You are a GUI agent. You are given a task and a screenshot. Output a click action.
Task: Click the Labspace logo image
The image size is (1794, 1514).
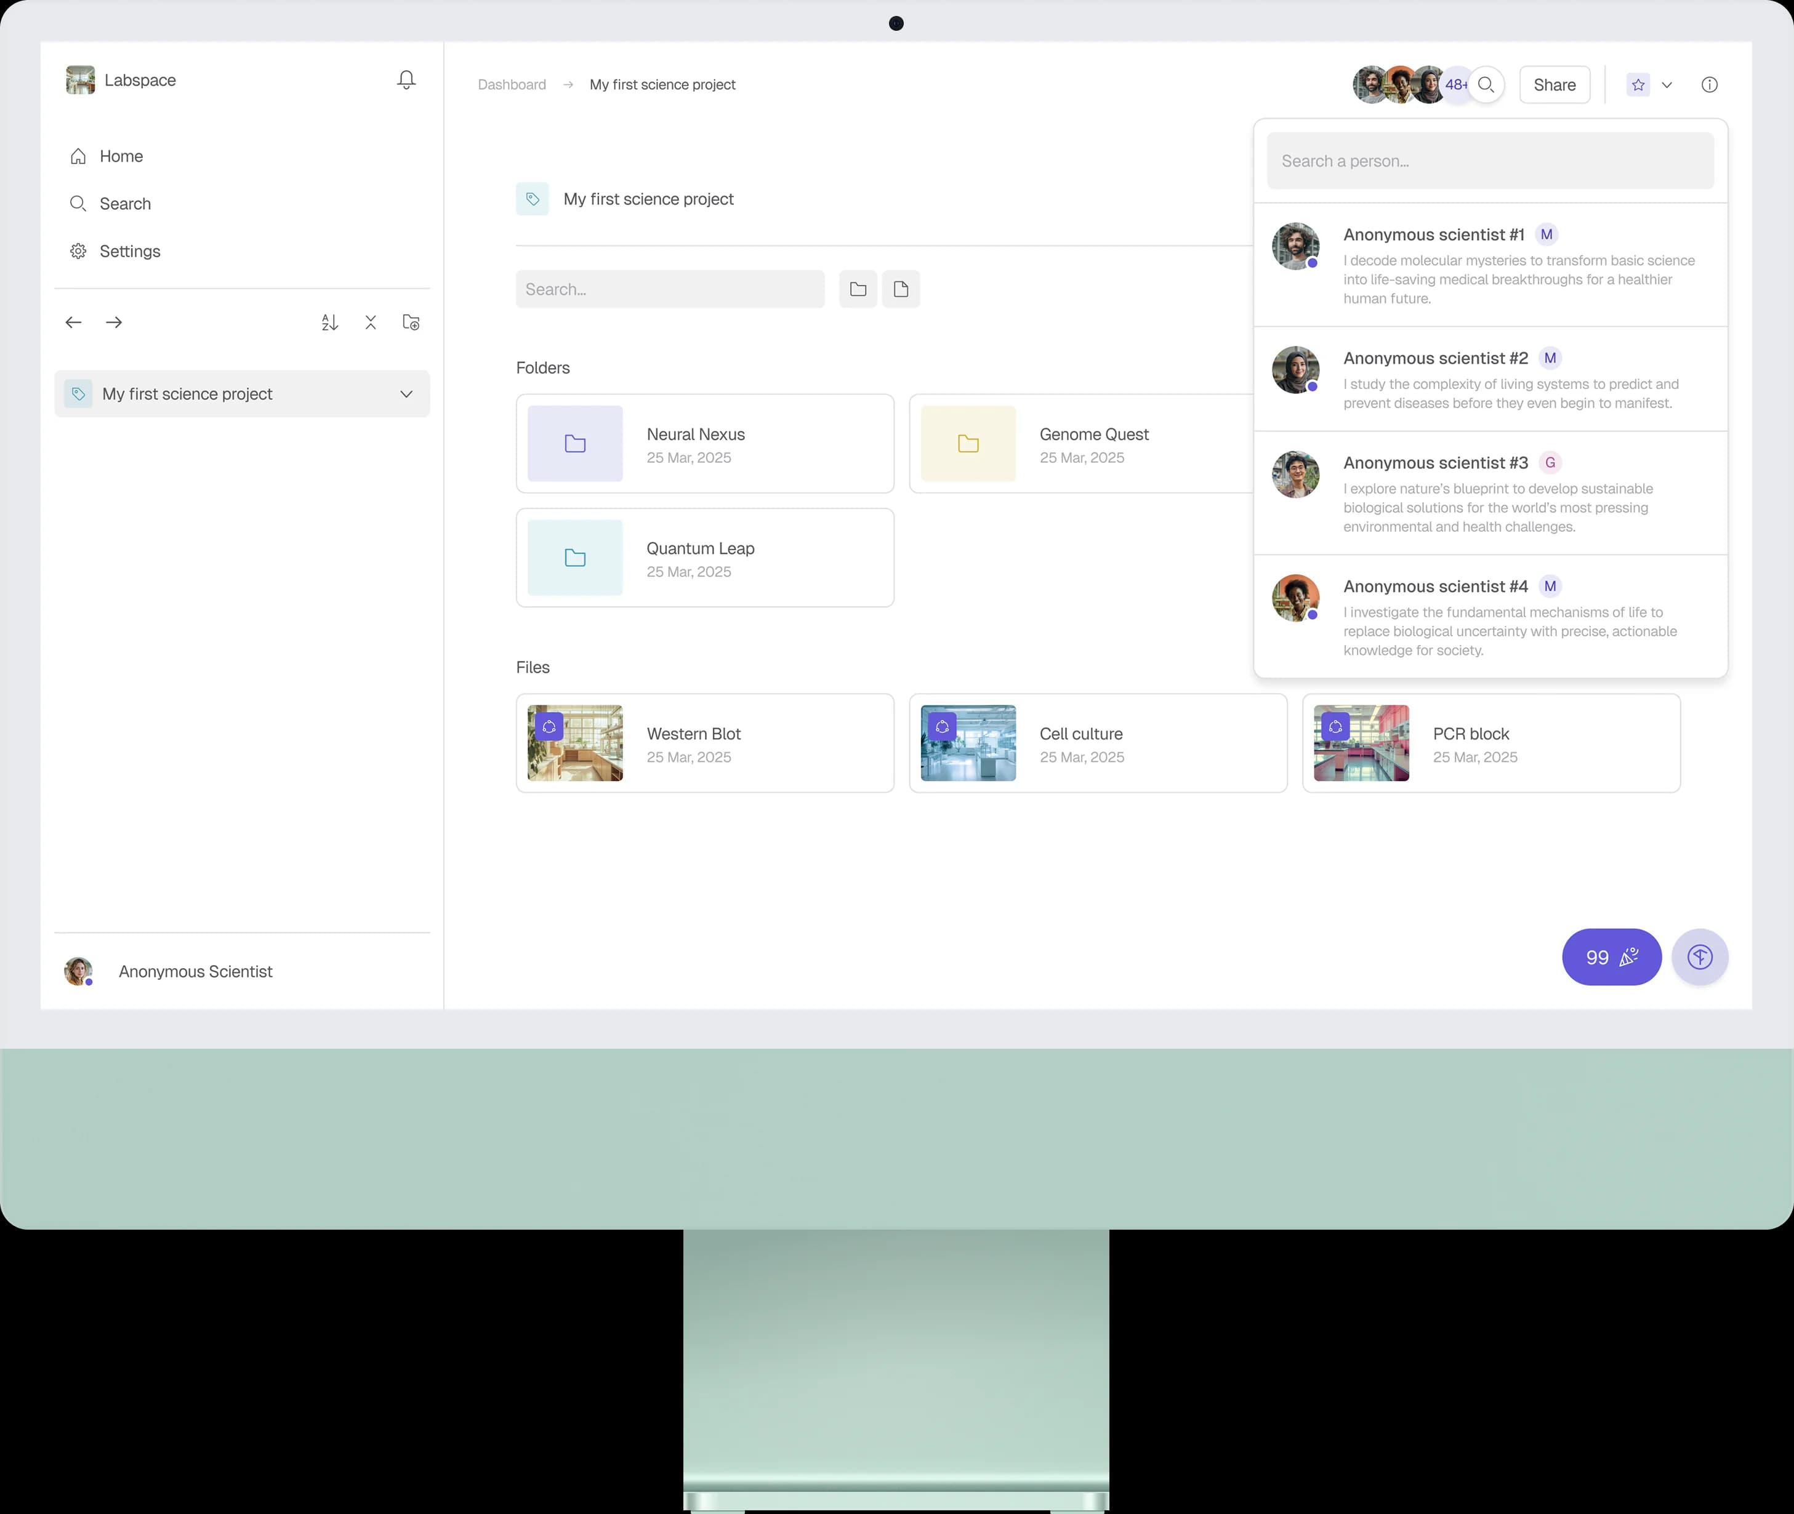click(81, 80)
